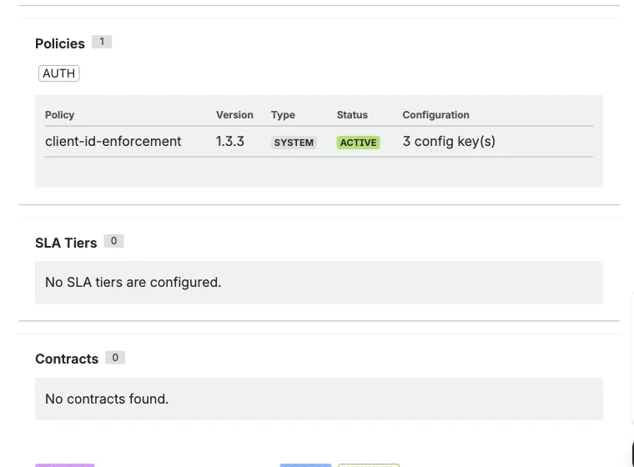Click the Contracts count badge
This screenshot has height=467, width=634.
[x=115, y=358]
